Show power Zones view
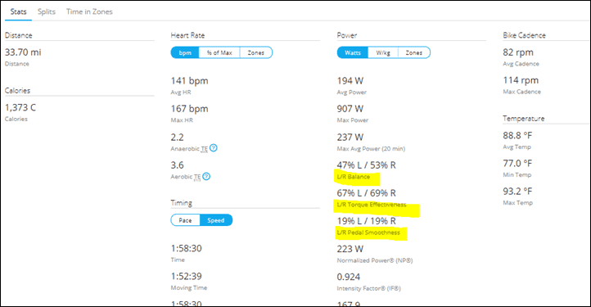Image resolution: width=591 pixels, height=307 pixels. (x=414, y=52)
